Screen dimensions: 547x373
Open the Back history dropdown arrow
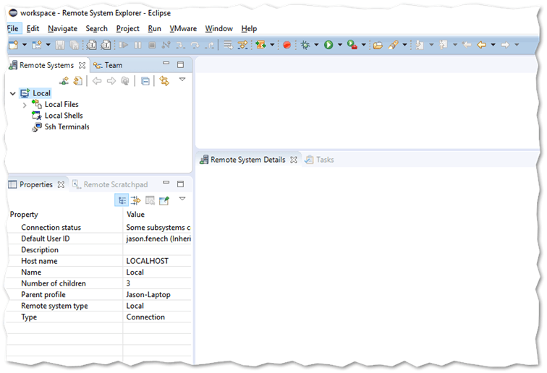493,45
